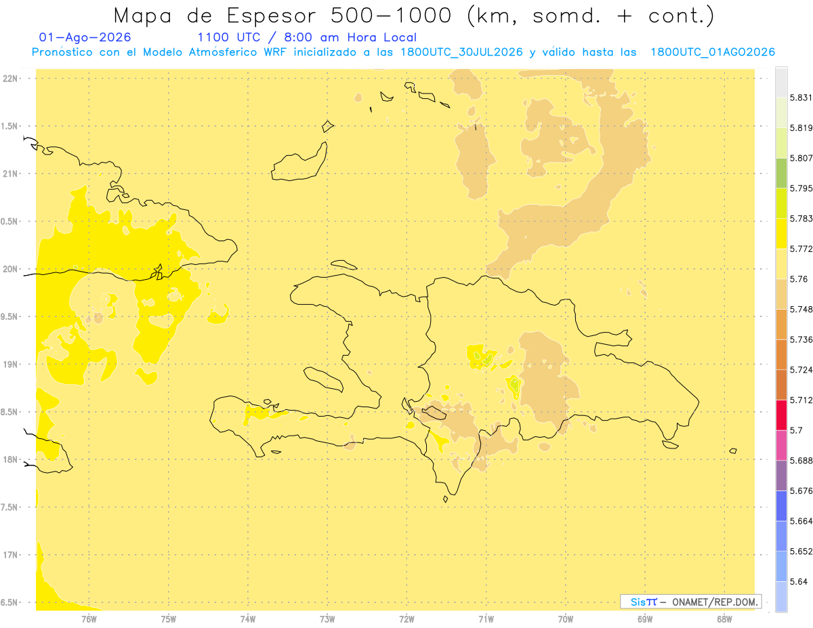Click the '75W' longitude label
Screen dimensions: 813x628
169,619
